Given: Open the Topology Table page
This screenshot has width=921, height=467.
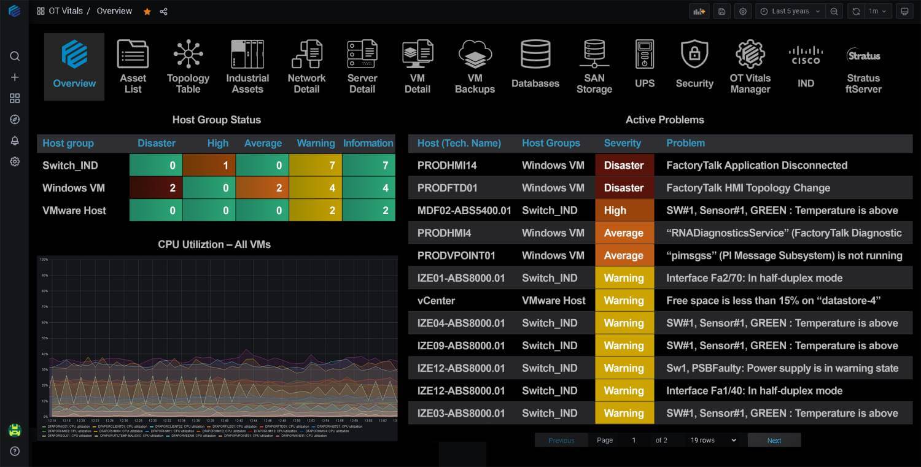Looking at the screenshot, I should click(188, 66).
